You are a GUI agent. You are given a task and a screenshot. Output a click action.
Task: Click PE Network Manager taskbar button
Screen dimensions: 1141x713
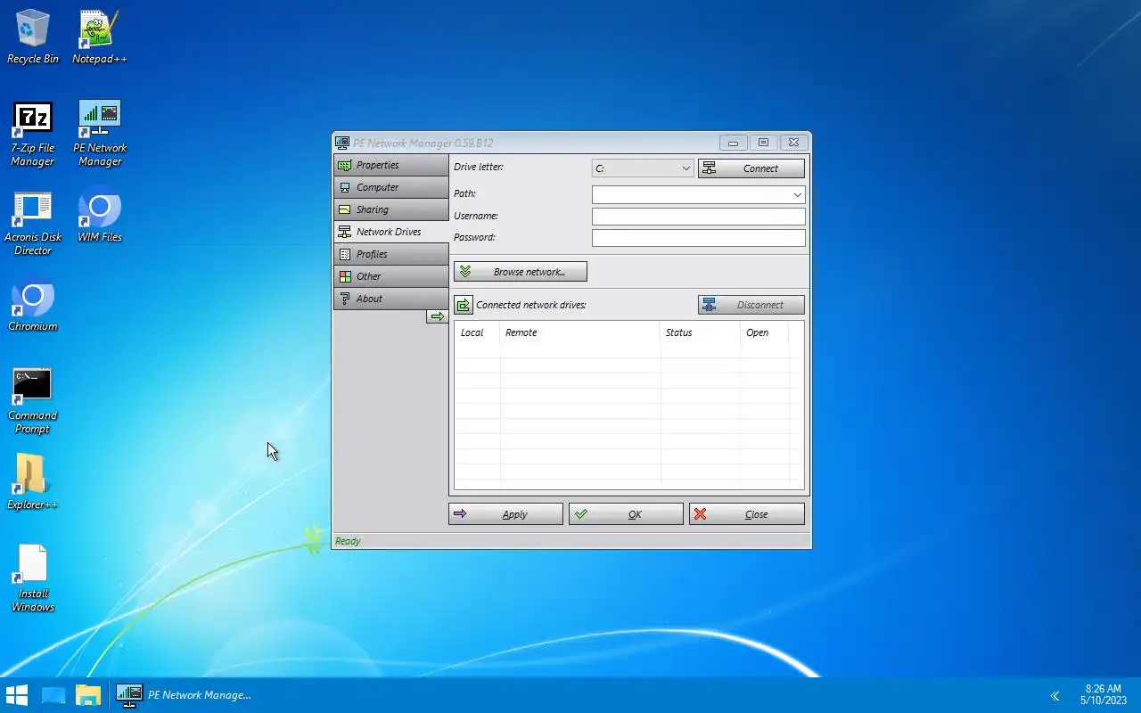[185, 695]
